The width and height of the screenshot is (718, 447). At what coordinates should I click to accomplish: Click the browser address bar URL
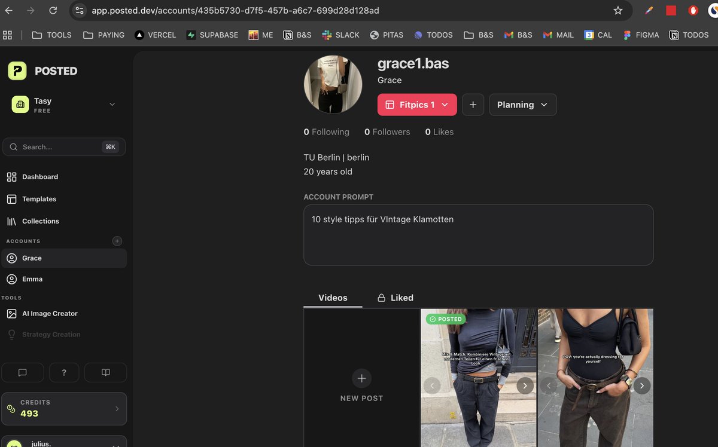click(235, 11)
